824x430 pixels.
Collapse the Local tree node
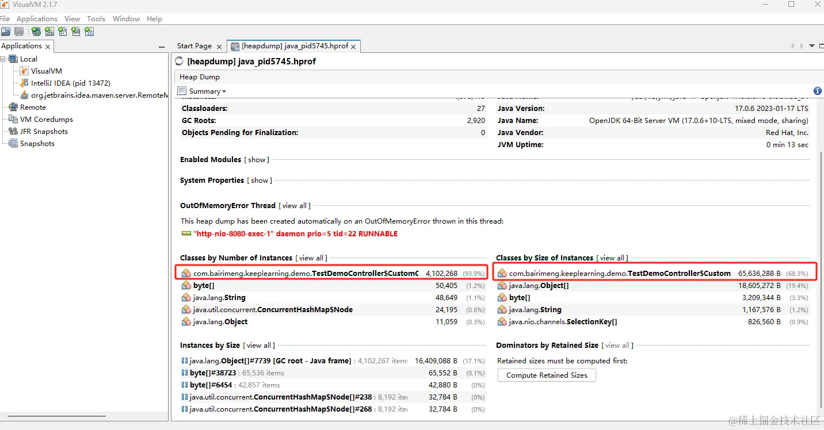pyautogui.click(x=3, y=59)
